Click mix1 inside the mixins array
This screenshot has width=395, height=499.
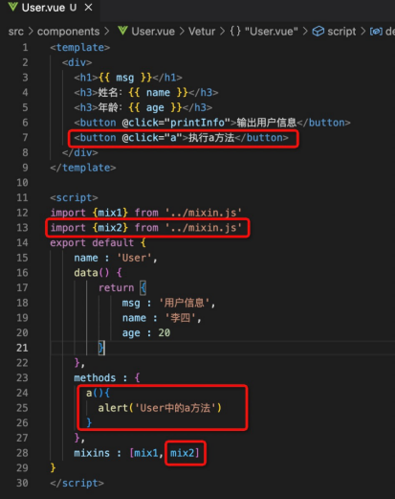[146, 453]
